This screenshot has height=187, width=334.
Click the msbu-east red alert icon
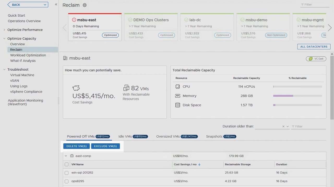[74, 20]
